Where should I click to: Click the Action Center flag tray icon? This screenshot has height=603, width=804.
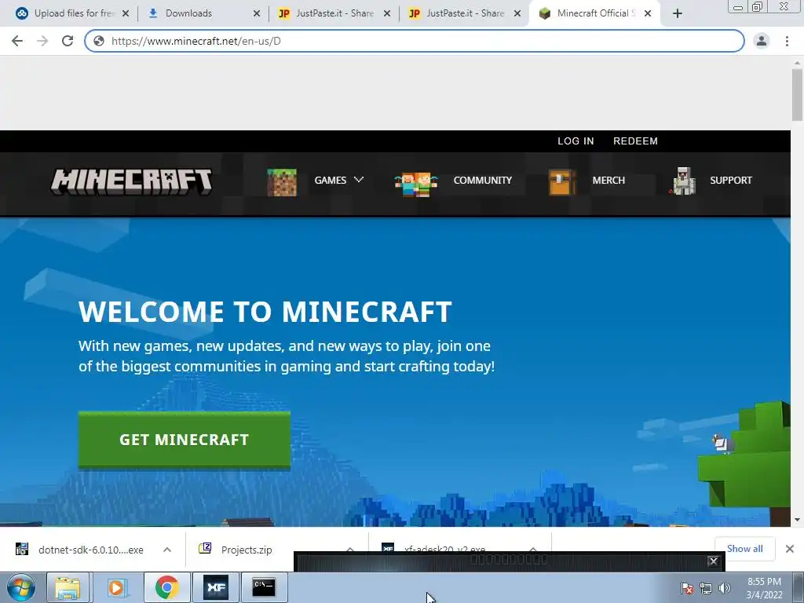pyautogui.click(x=687, y=588)
